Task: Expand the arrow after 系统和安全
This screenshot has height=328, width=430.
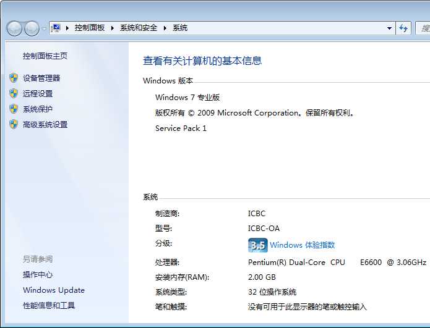Action: pos(165,28)
